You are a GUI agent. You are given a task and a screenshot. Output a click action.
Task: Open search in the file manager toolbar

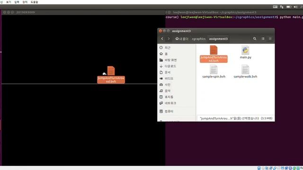click(255, 39)
